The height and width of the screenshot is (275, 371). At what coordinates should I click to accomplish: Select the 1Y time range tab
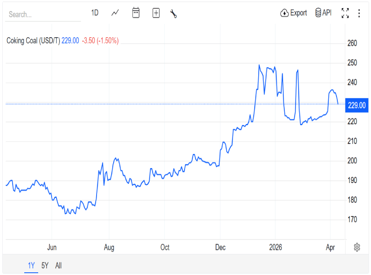click(x=31, y=266)
